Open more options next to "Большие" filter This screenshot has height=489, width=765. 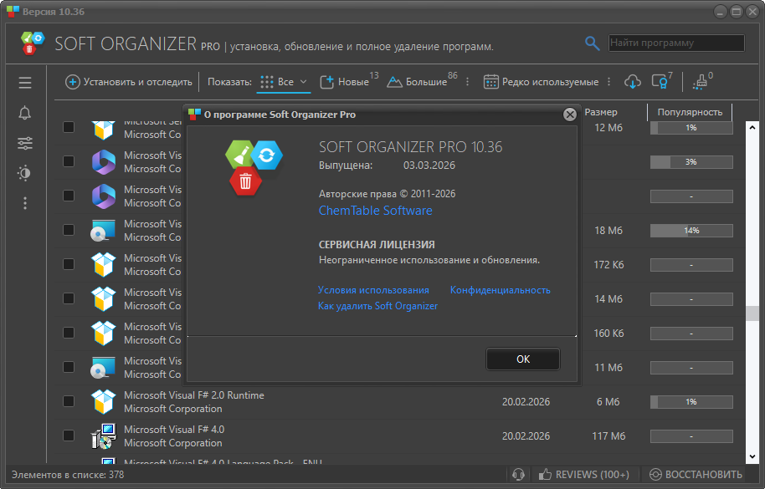pyautogui.click(x=467, y=82)
